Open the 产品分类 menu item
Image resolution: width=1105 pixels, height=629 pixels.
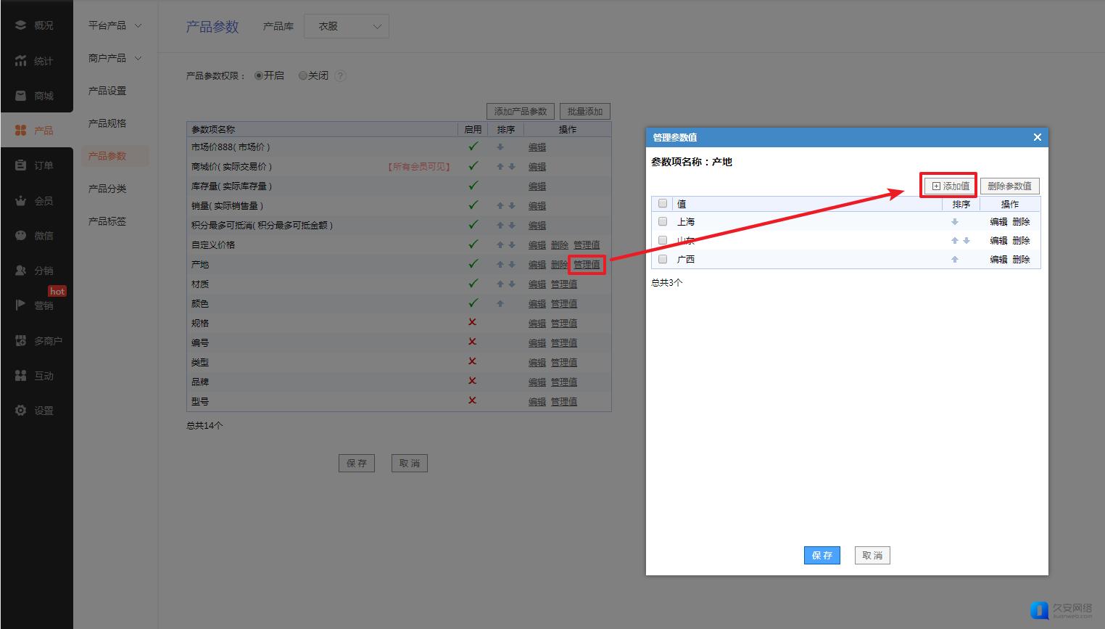pyautogui.click(x=107, y=189)
